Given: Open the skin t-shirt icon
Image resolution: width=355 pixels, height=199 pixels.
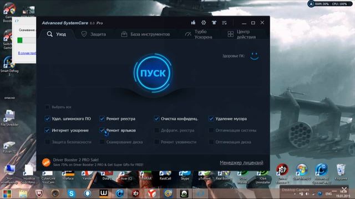Looking at the screenshot, I should click(214, 23).
